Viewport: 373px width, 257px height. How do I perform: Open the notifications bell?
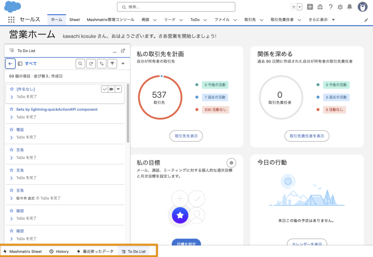pos(350,7)
